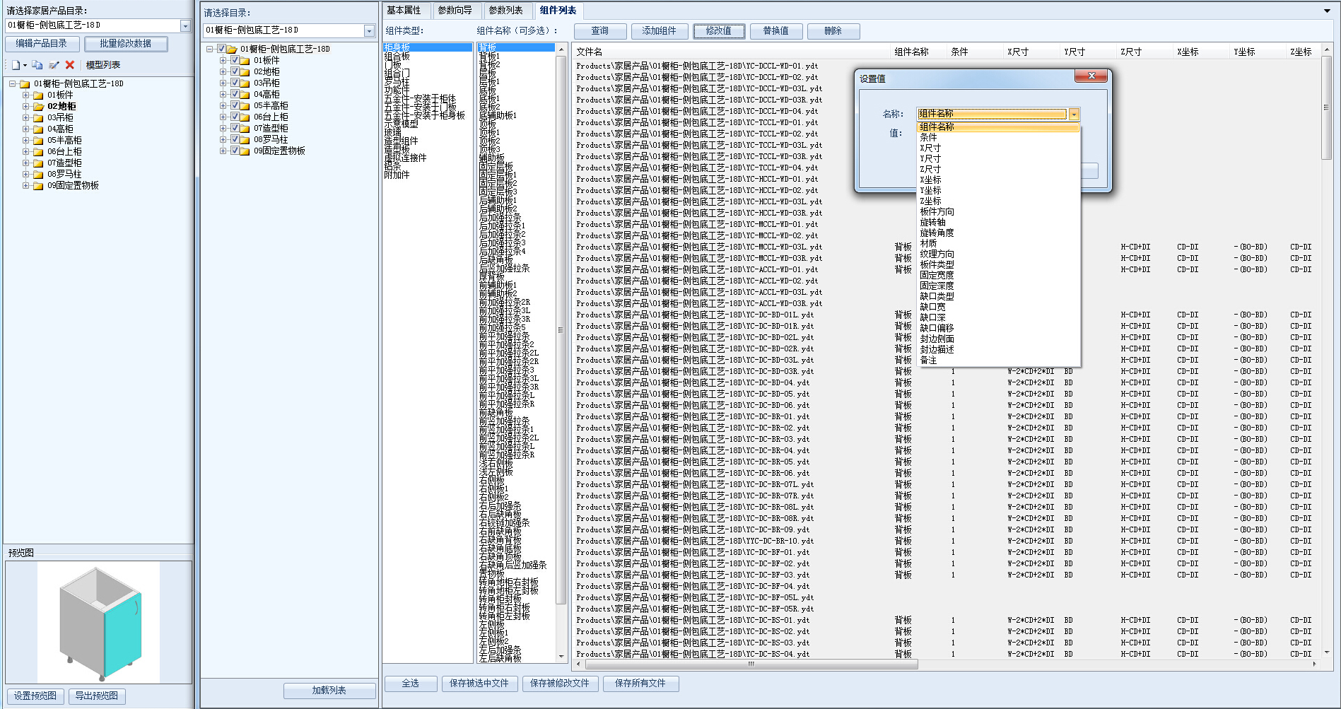Viewport: 1341px width, 709px height.
Task: Click the 添加组件 button
Action: click(659, 31)
